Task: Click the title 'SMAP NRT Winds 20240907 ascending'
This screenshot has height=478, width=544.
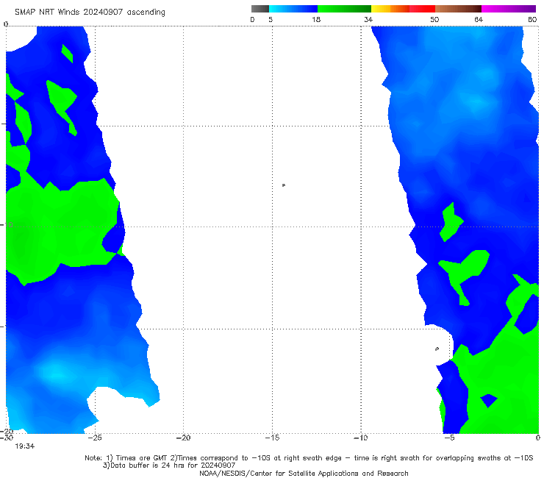Action: tap(90, 12)
